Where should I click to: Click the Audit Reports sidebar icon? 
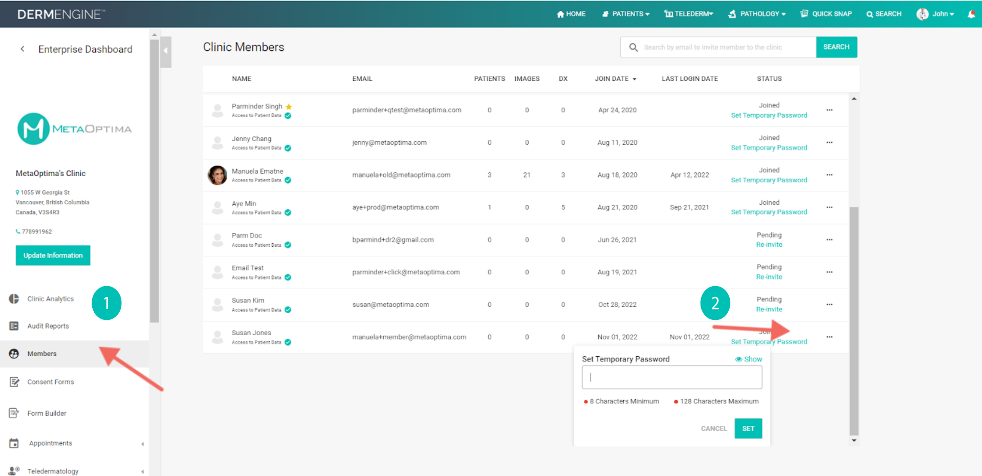tap(14, 326)
